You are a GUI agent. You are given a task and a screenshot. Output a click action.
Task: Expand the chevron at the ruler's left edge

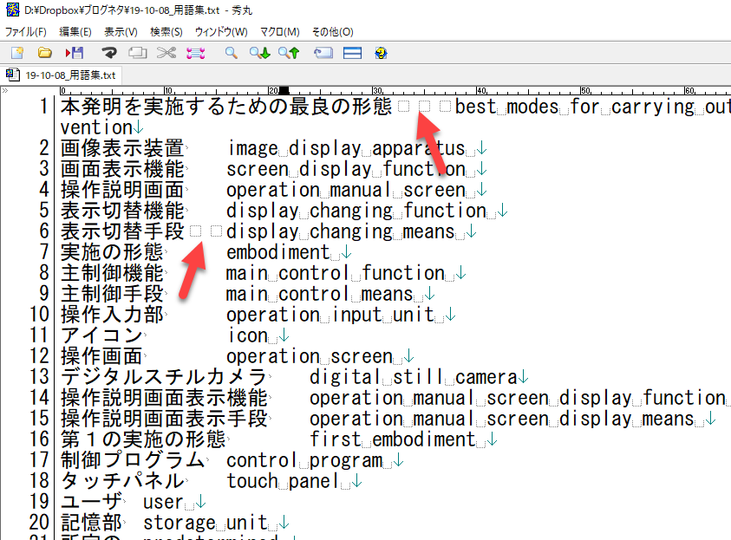coord(5,90)
